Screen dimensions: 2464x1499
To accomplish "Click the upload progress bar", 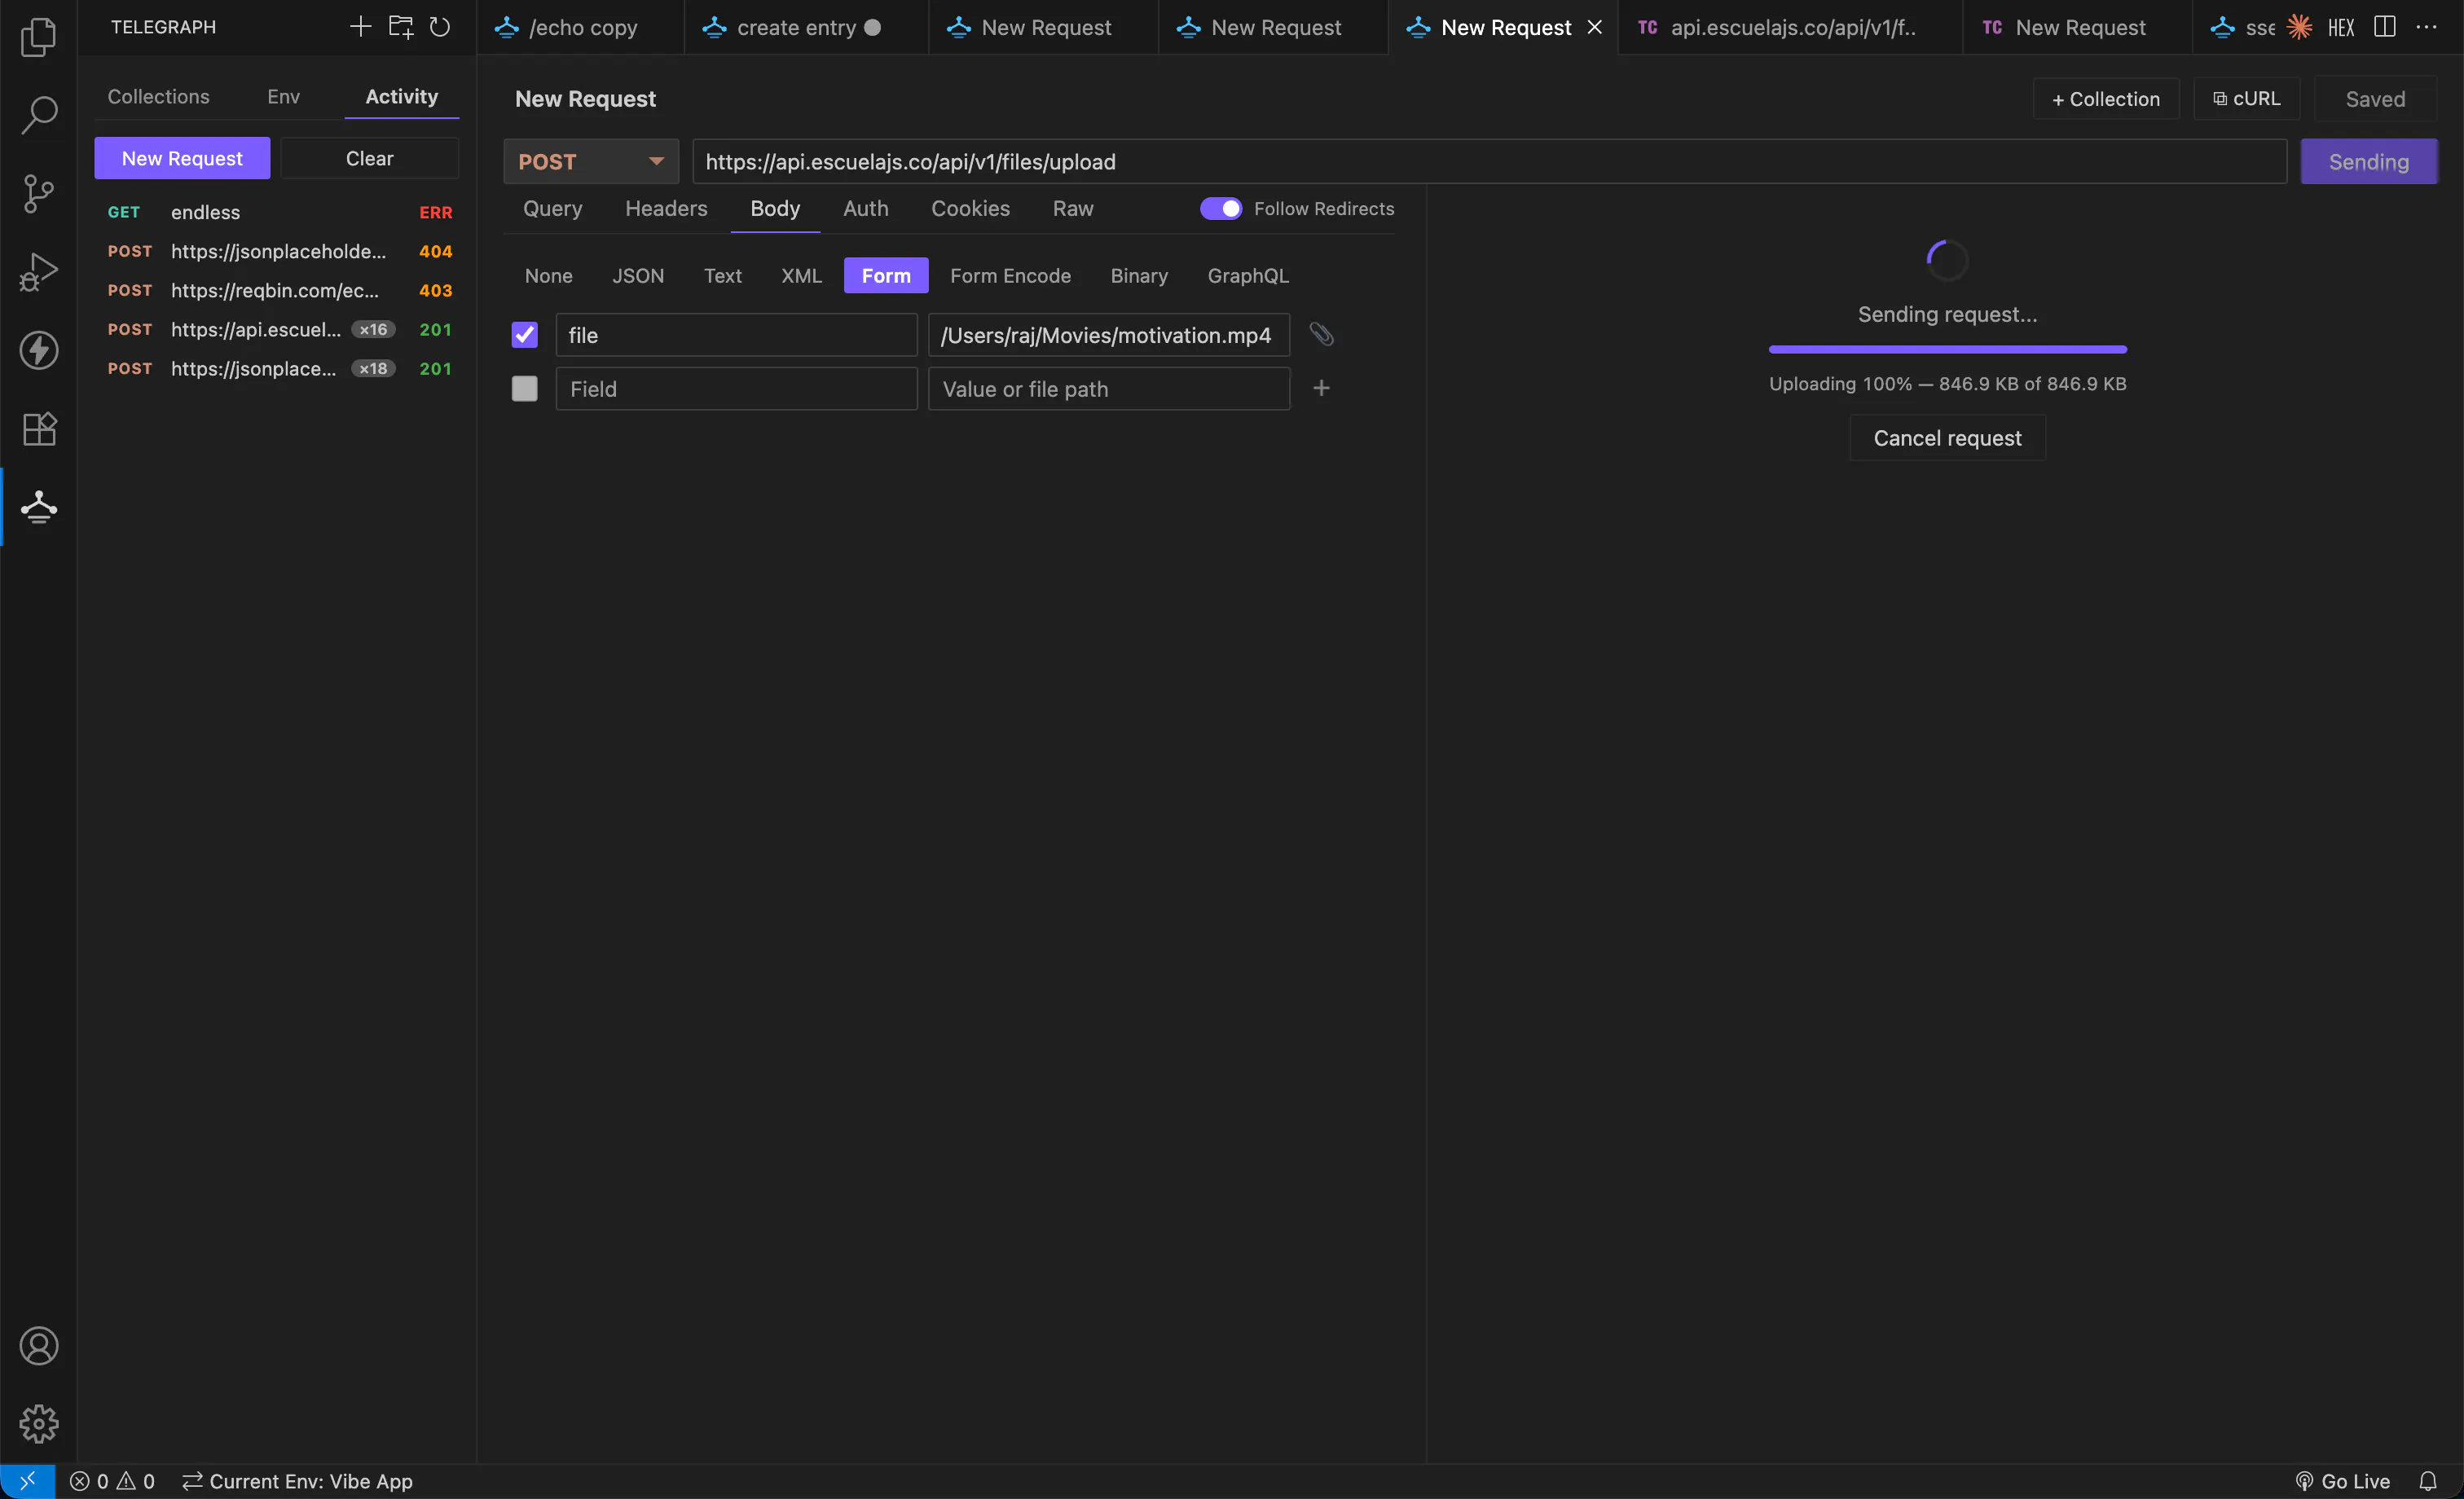I will click(1947, 349).
